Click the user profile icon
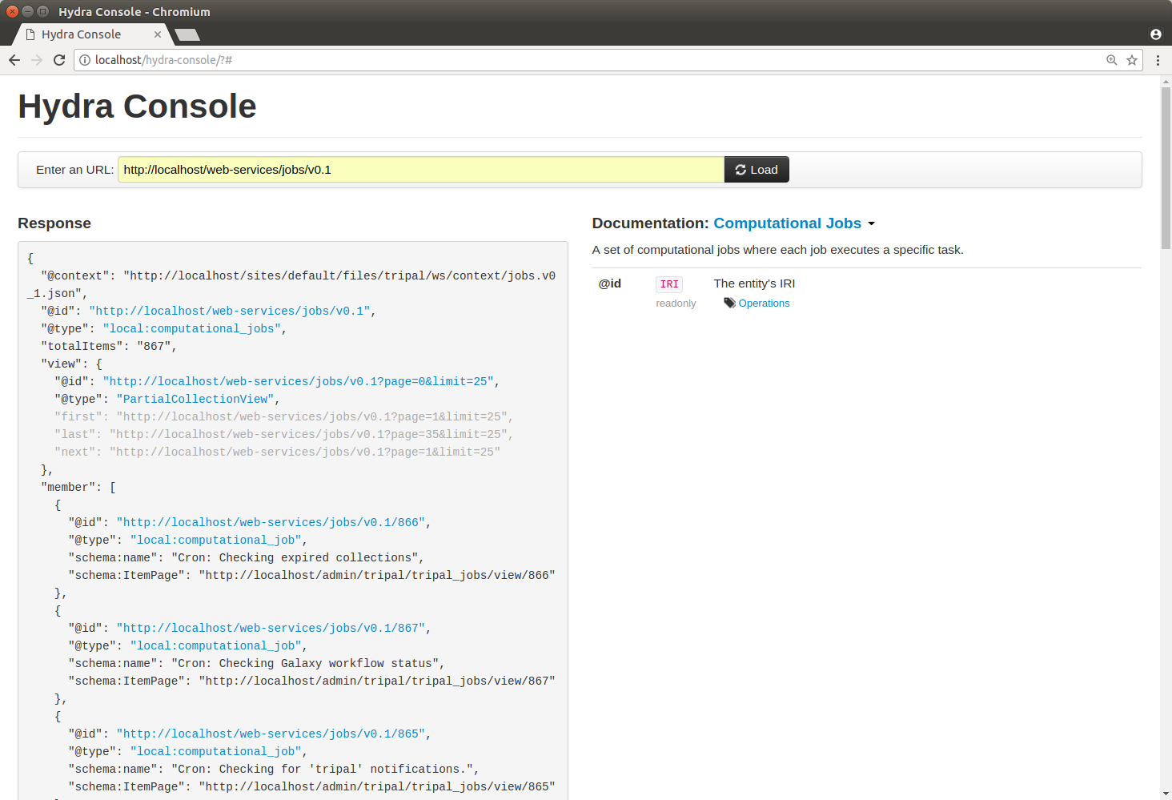The width and height of the screenshot is (1172, 800). point(1155,34)
